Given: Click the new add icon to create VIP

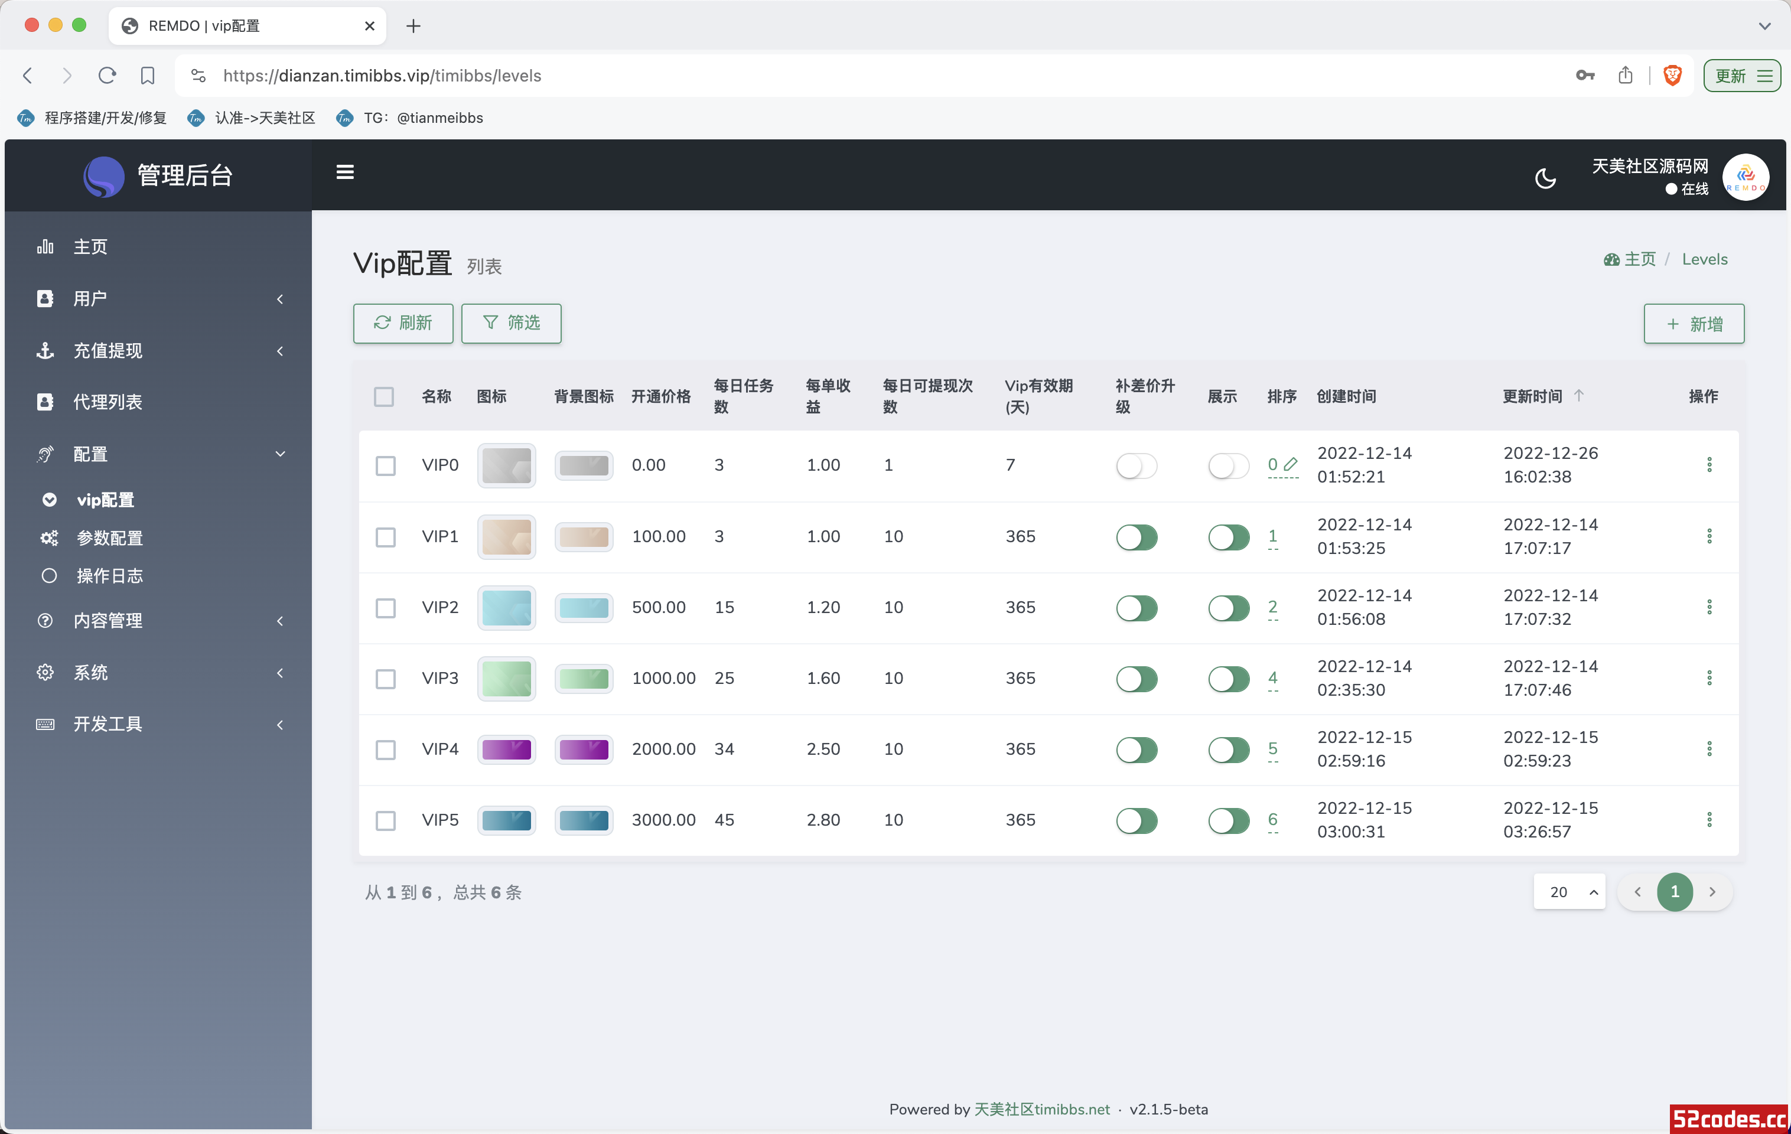Looking at the screenshot, I should (1692, 324).
